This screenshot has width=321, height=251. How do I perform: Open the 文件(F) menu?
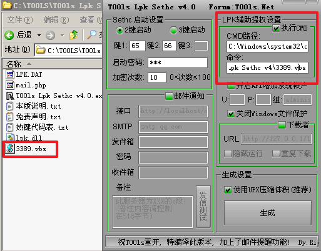click(20, 20)
